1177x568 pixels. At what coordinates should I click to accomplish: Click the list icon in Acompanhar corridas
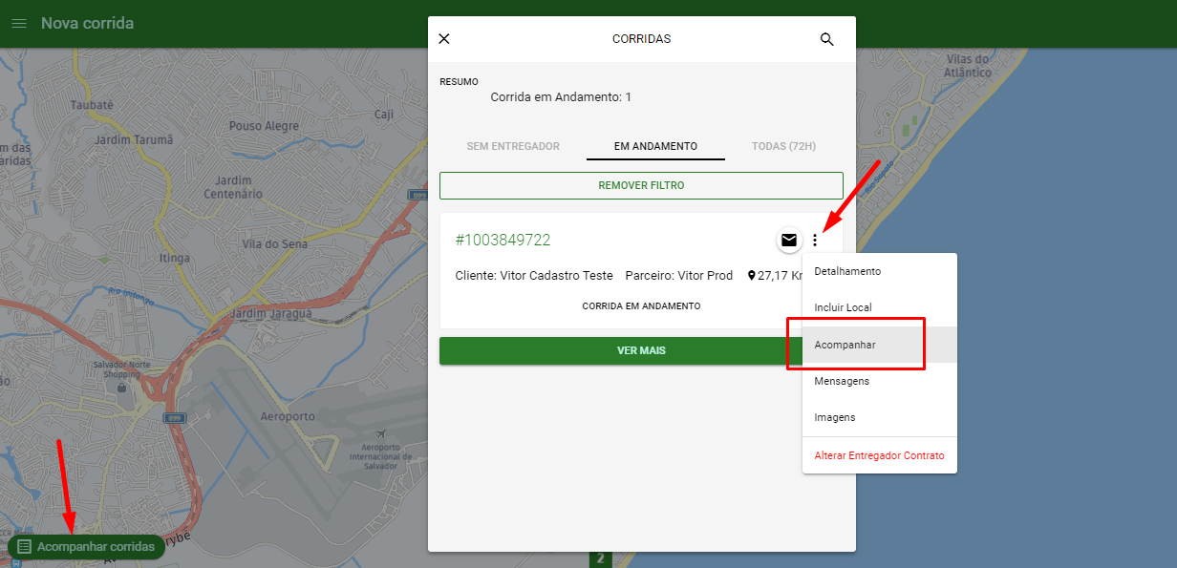pos(25,547)
